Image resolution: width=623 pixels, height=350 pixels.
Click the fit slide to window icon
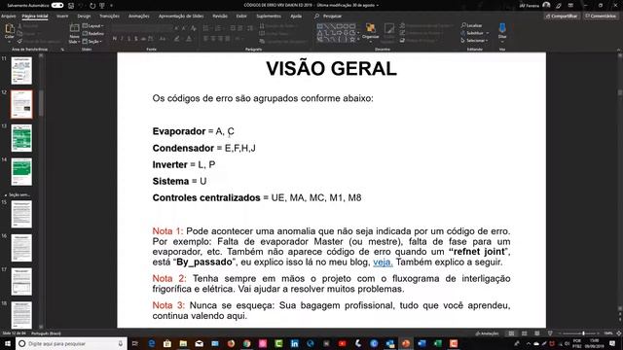pos(619,333)
